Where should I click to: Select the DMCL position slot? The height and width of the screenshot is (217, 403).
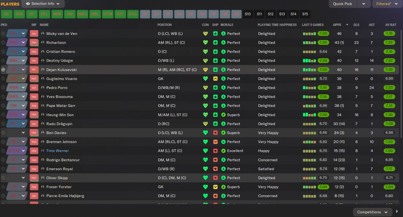point(82,14)
